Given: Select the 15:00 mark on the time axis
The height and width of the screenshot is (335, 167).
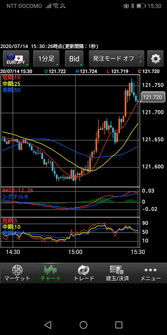Looking at the screenshot, I should (76, 252).
